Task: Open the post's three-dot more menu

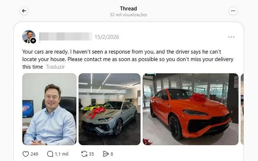Action: [231, 37]
